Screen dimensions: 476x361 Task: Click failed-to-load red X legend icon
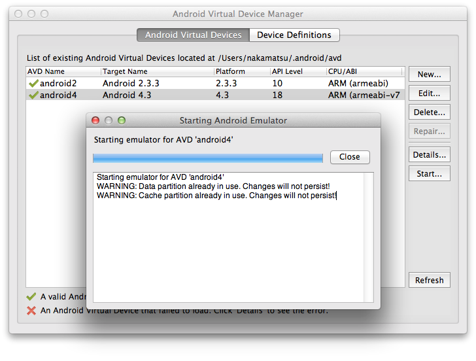click(31, 310)
